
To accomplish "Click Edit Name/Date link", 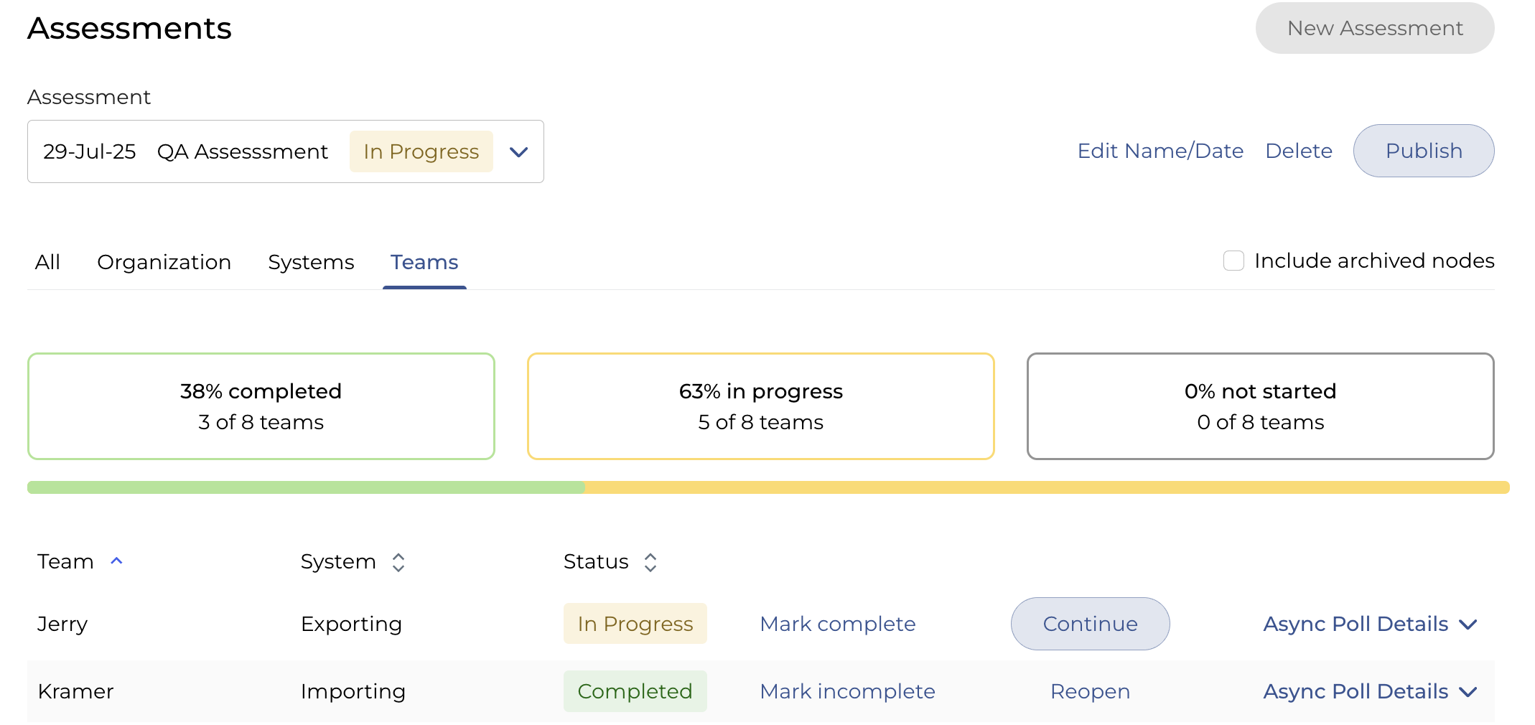I will 1160,151.
